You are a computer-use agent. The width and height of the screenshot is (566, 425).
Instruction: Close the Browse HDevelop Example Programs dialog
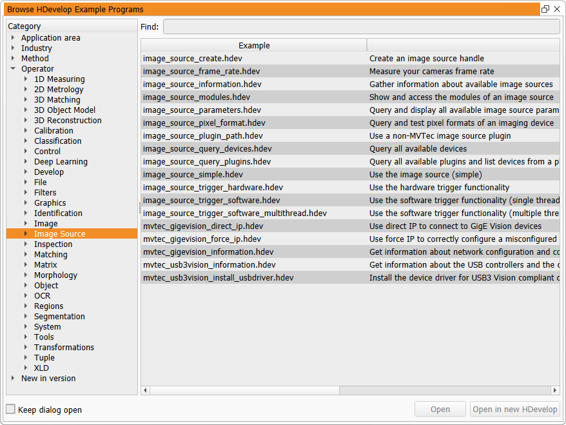click(x=557, y=10)
